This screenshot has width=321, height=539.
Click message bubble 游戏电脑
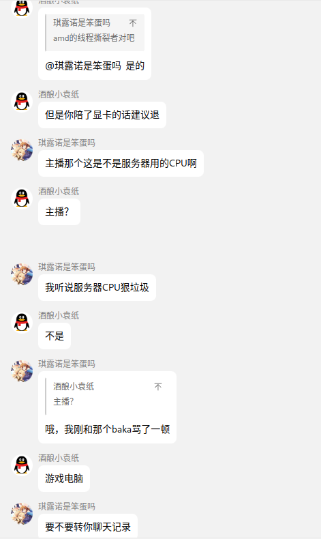pyautogui.click(x=64, y=478)
